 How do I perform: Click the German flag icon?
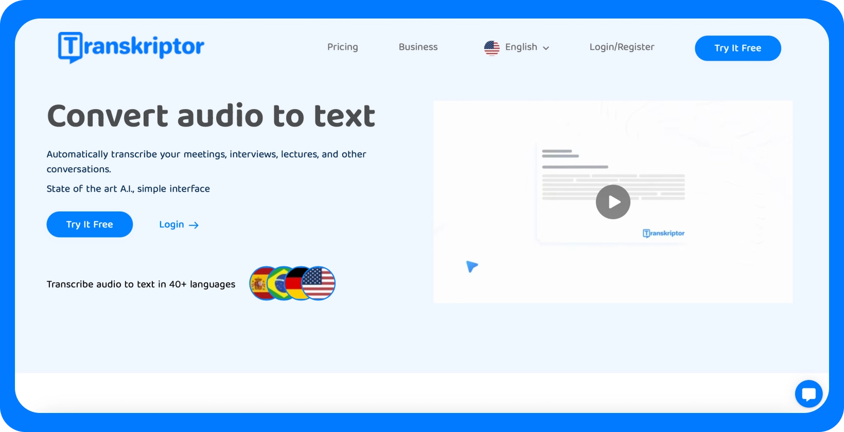(295, 283)
